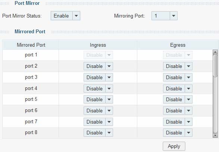219x152 pixels.
Task: Open port 6 Egress dropdown
Action: [x=178, y=111]
